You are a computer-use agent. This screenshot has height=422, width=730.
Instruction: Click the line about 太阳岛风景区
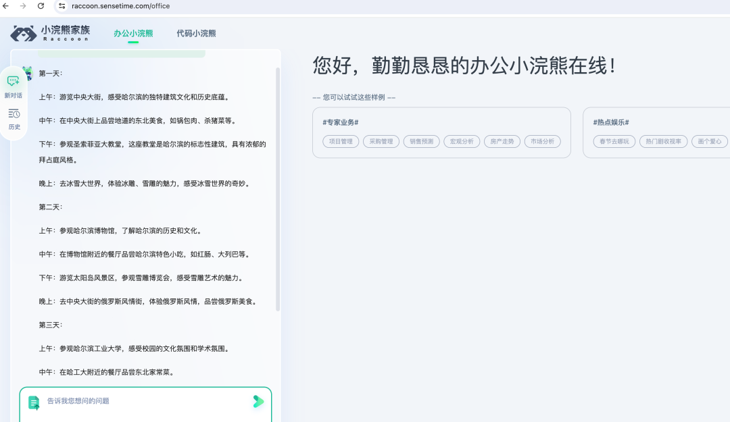(141, 278)
